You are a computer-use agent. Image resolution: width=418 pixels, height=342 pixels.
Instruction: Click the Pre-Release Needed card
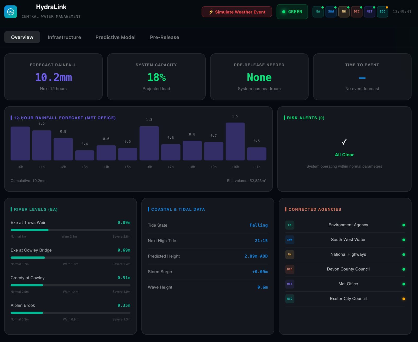[x=259, y=77]
